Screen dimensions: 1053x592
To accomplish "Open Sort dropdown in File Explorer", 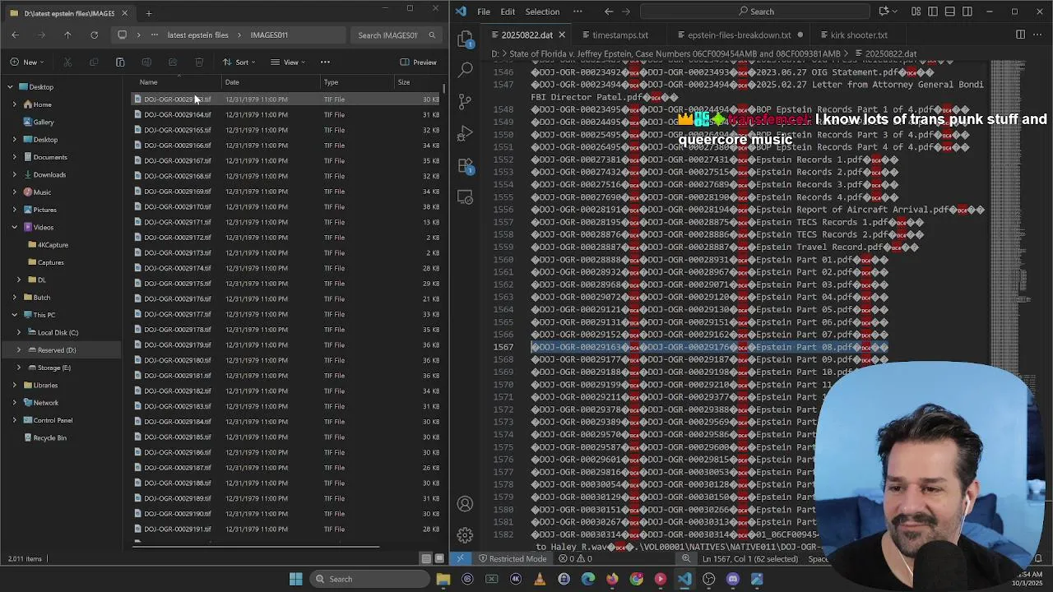I will [x=239, y=62].
